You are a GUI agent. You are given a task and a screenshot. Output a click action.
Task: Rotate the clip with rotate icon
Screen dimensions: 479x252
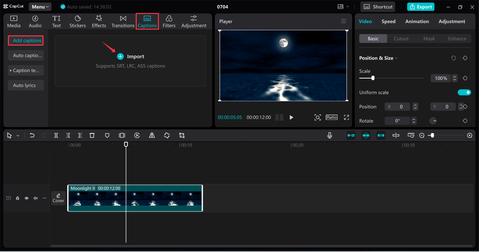click(167, 135)
